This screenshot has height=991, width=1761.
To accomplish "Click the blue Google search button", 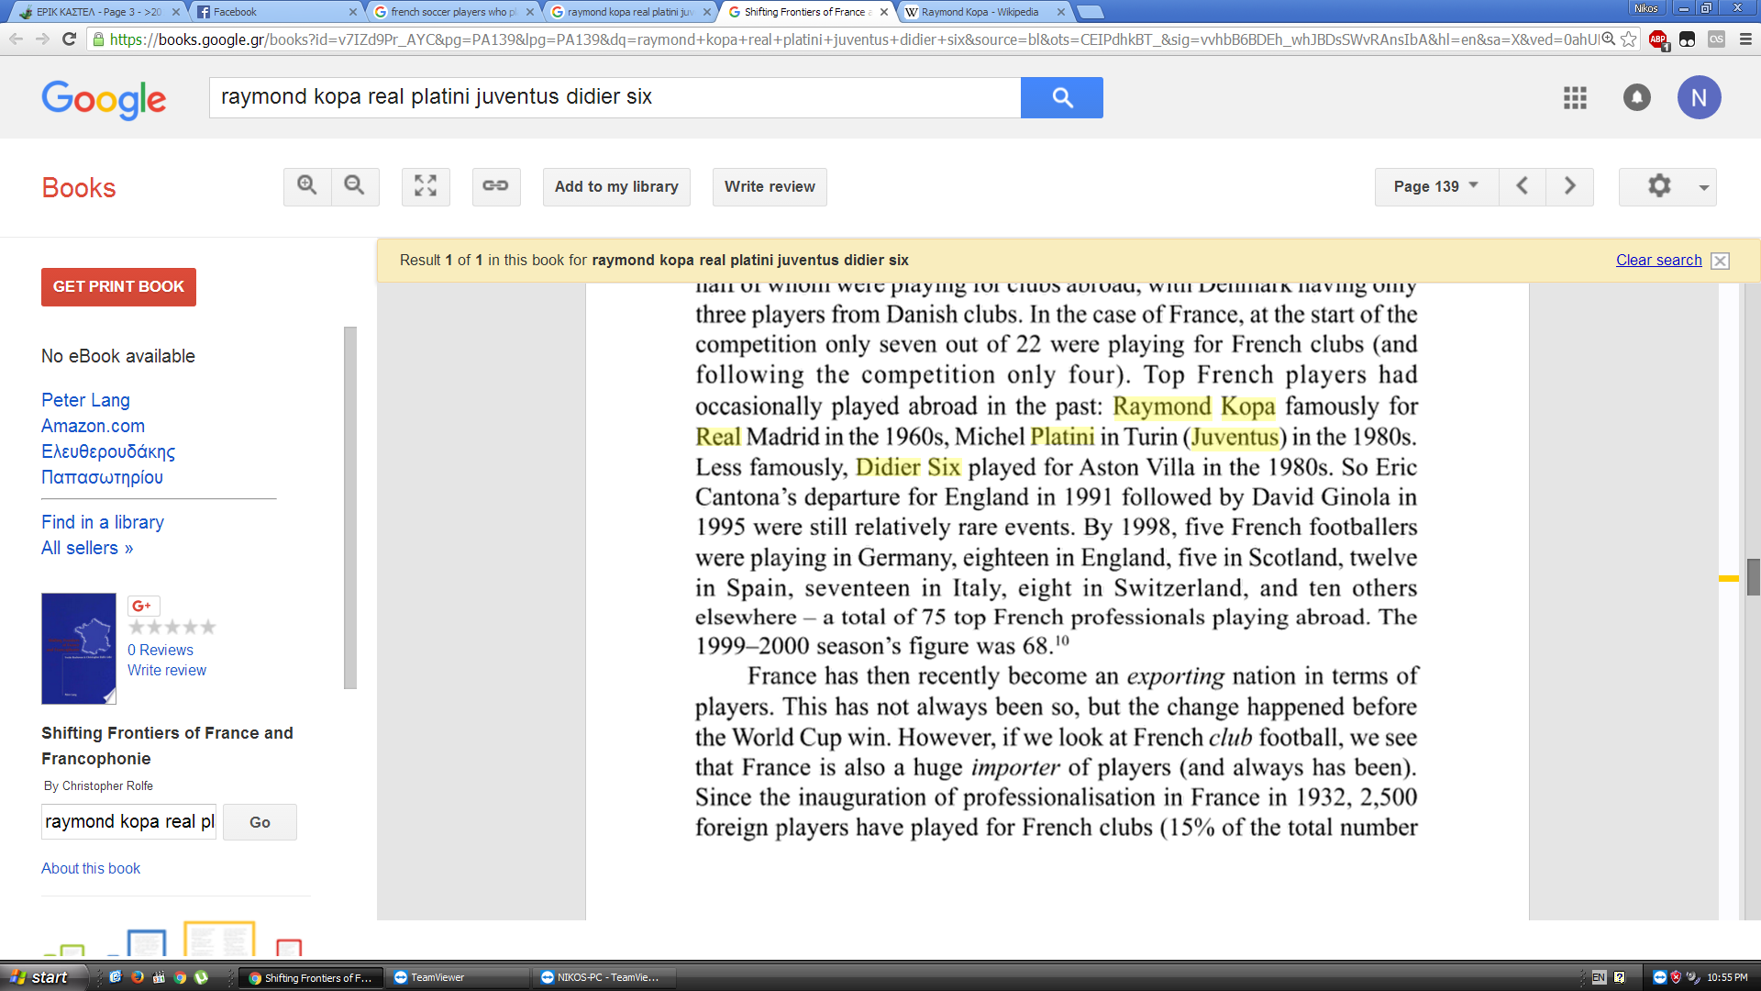I will tap(1062, 97).
